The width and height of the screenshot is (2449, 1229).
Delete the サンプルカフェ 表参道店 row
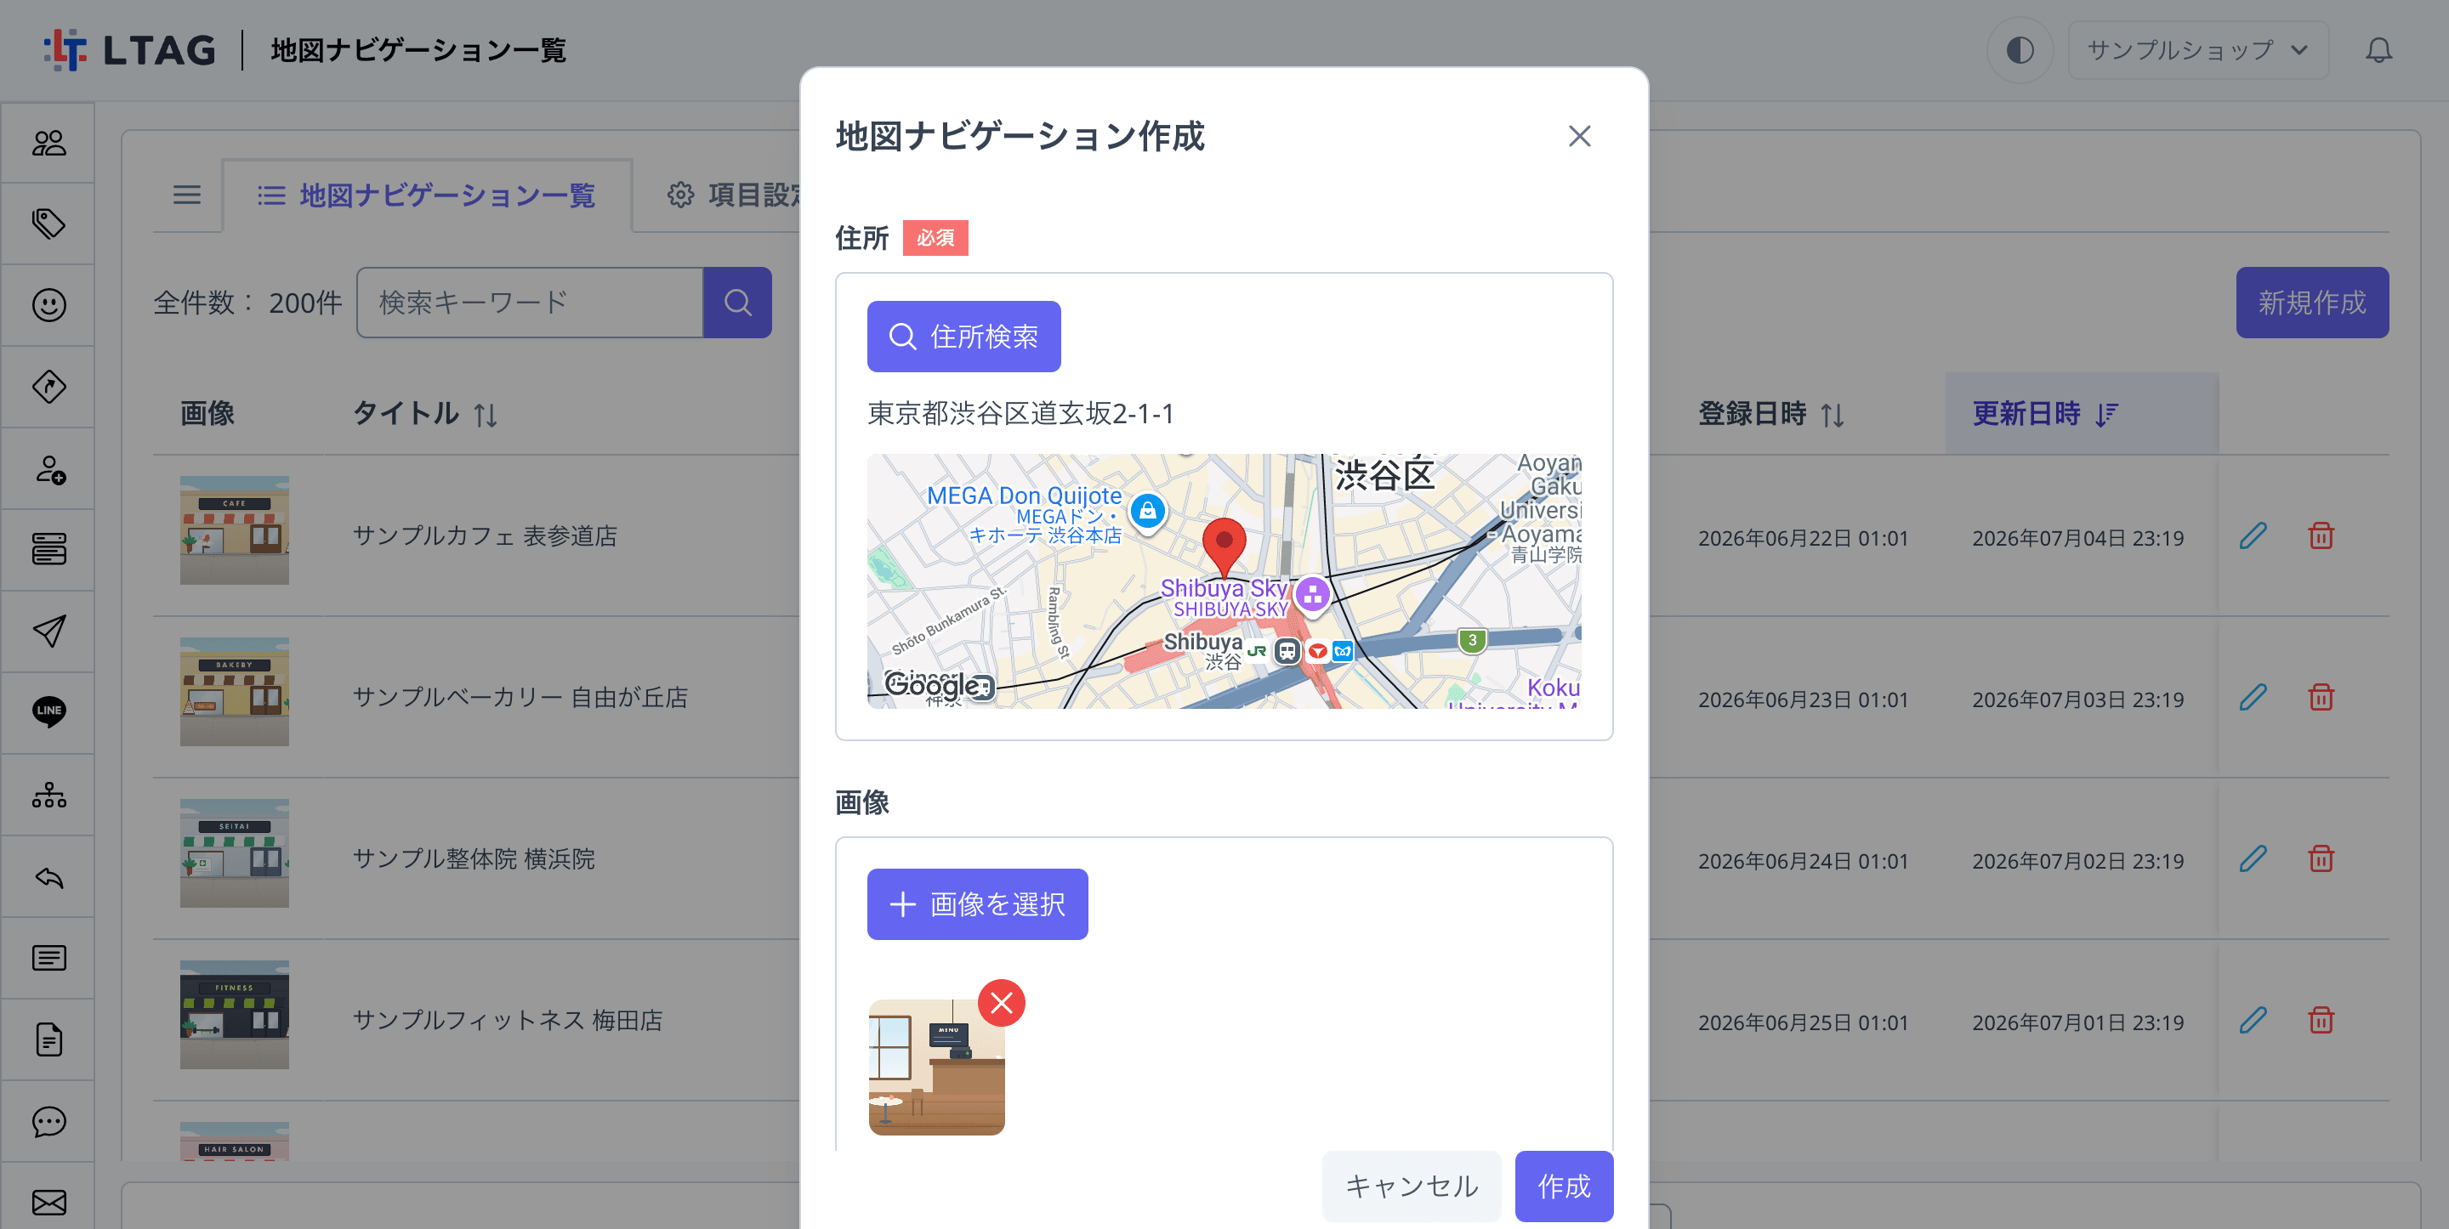tap(2321, 536)
